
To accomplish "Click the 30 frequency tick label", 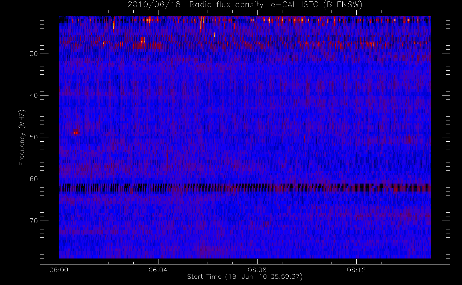I will click(x=34, y=54).
